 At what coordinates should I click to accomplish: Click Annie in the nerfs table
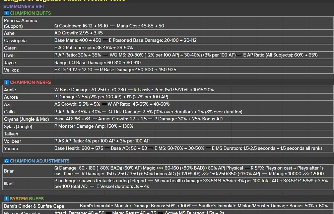tap(10, 90)
